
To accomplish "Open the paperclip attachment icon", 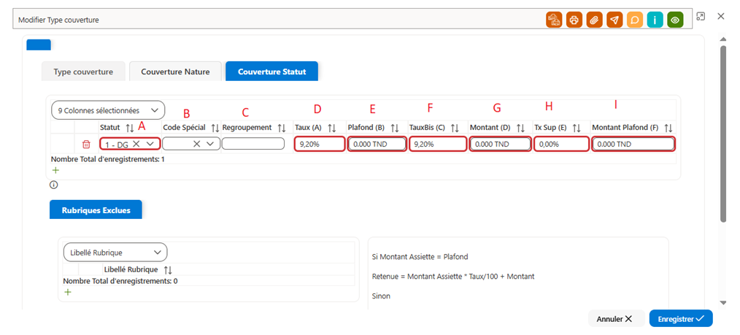I will click(x=595, y=20).
